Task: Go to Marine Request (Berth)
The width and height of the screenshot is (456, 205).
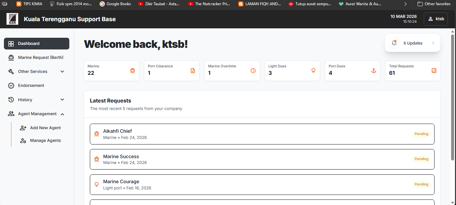Action: pos(36,58)
